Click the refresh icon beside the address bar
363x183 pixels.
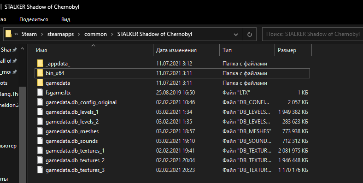click(x=250, y=34)
